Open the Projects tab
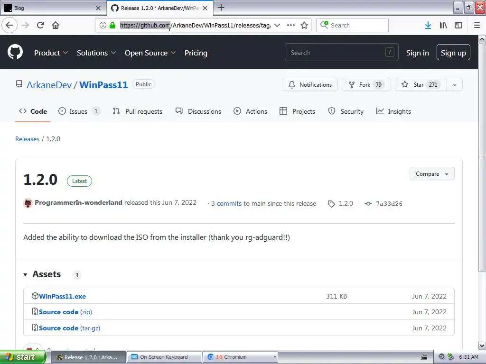Image resolution: width=486 pixels, height=364 pixels. [297, 111]
